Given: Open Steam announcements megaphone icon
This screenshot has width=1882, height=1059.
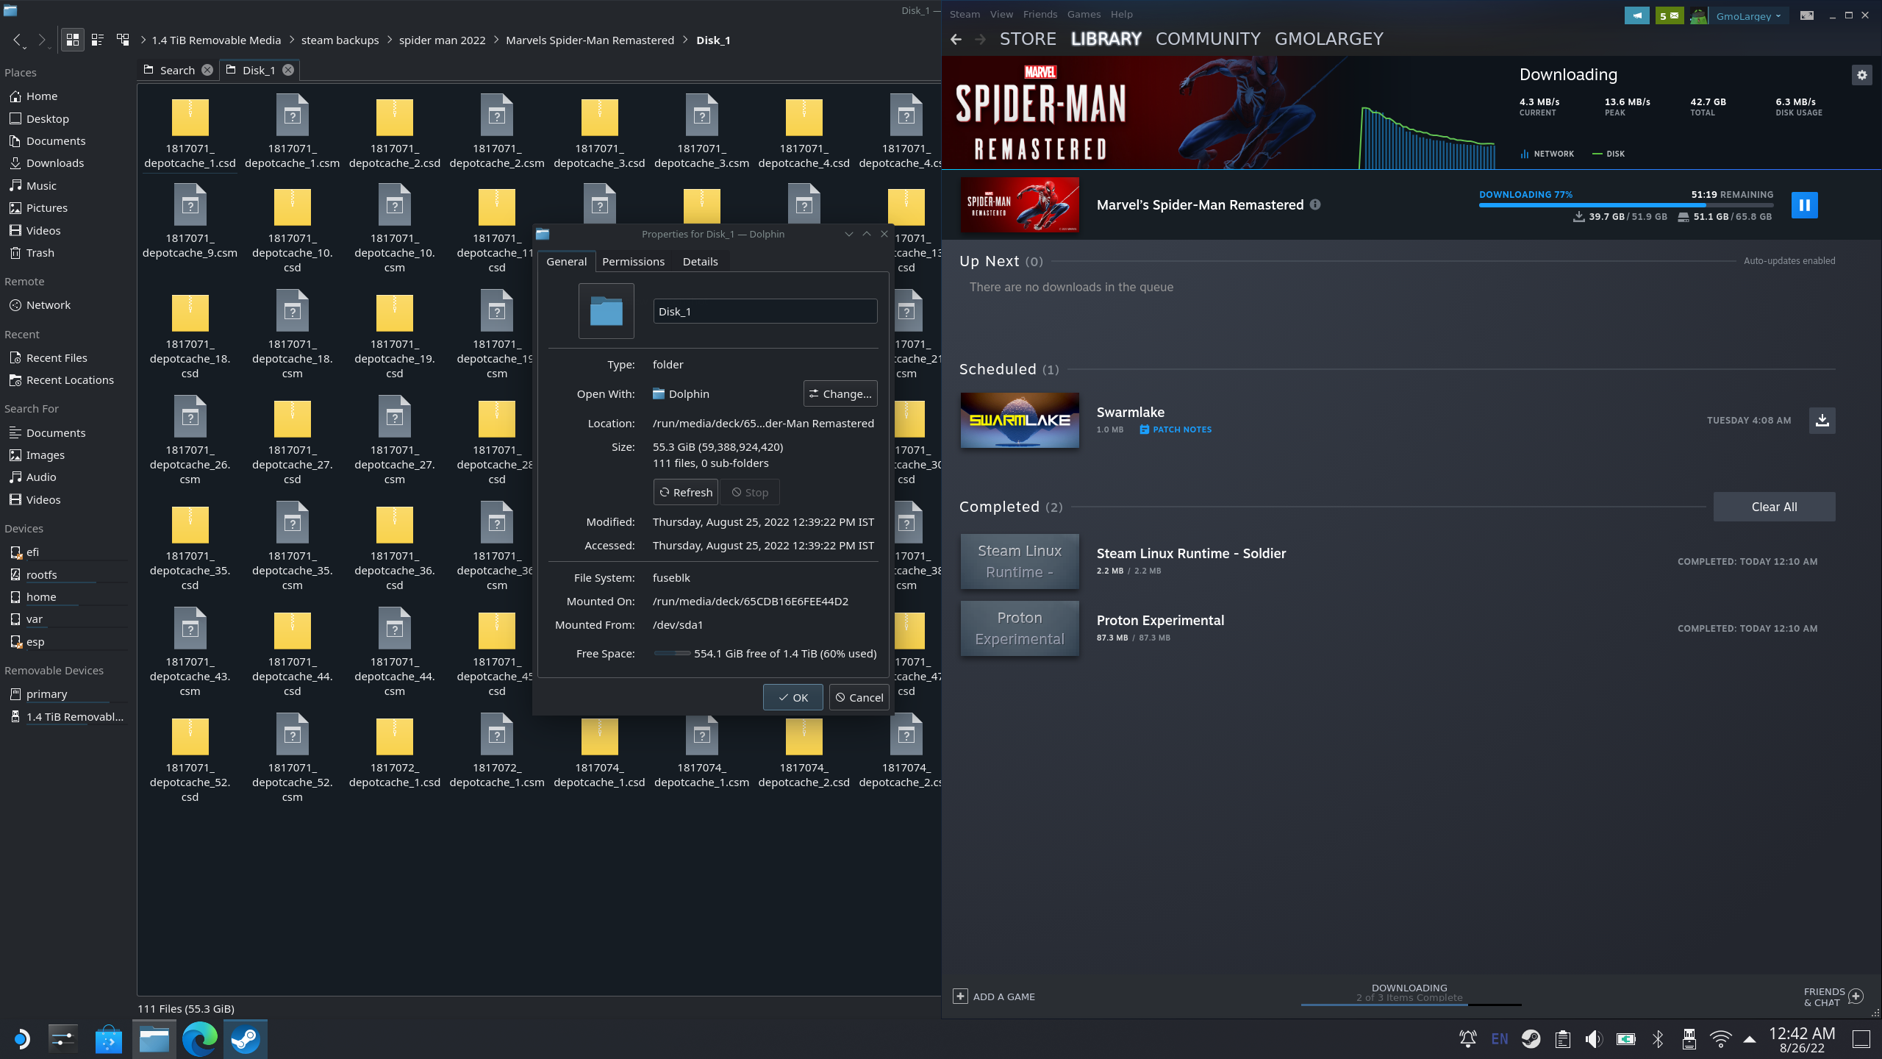Looking at the screenshot, I should pos(1636,15).
